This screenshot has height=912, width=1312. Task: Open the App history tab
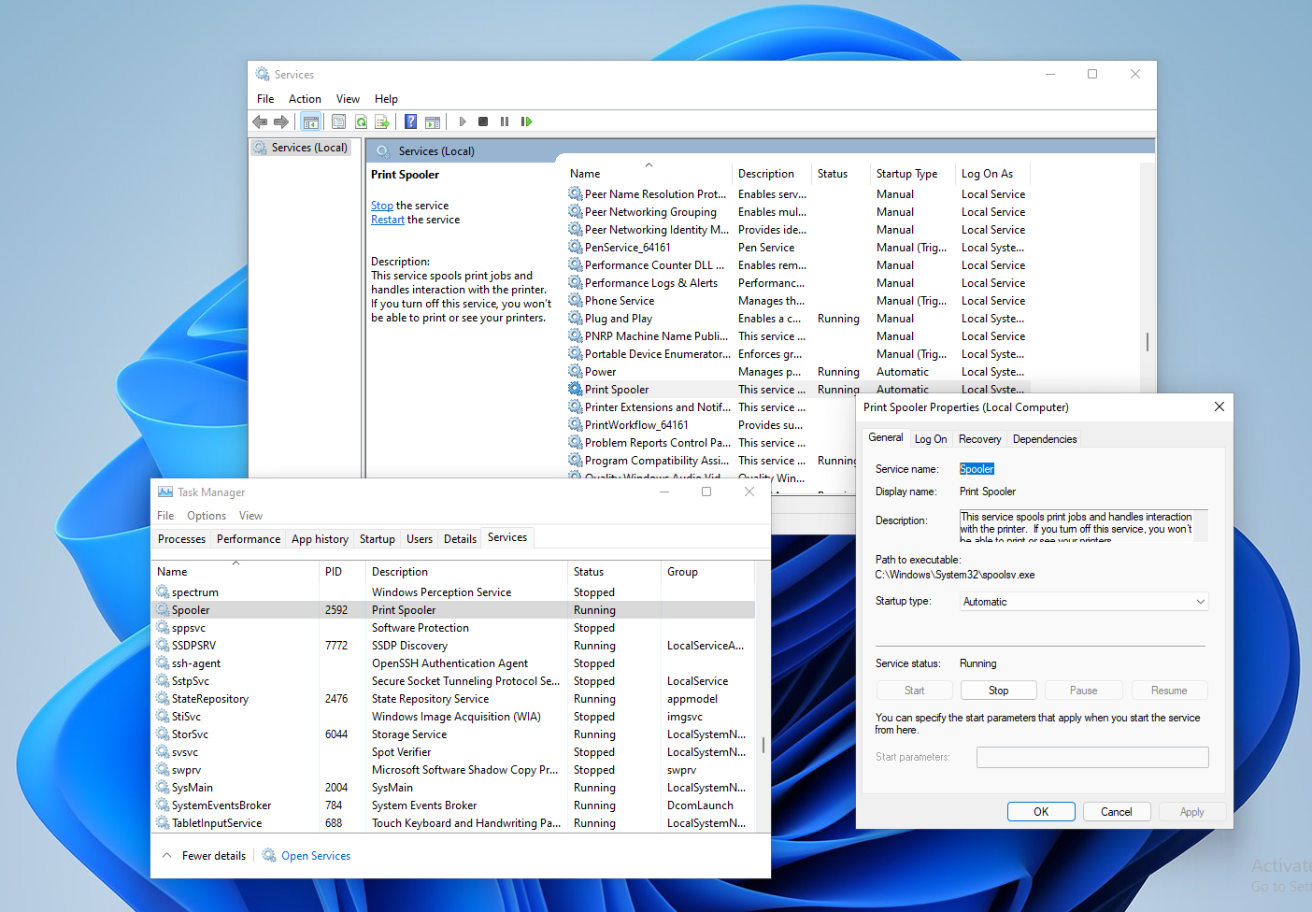320,538
